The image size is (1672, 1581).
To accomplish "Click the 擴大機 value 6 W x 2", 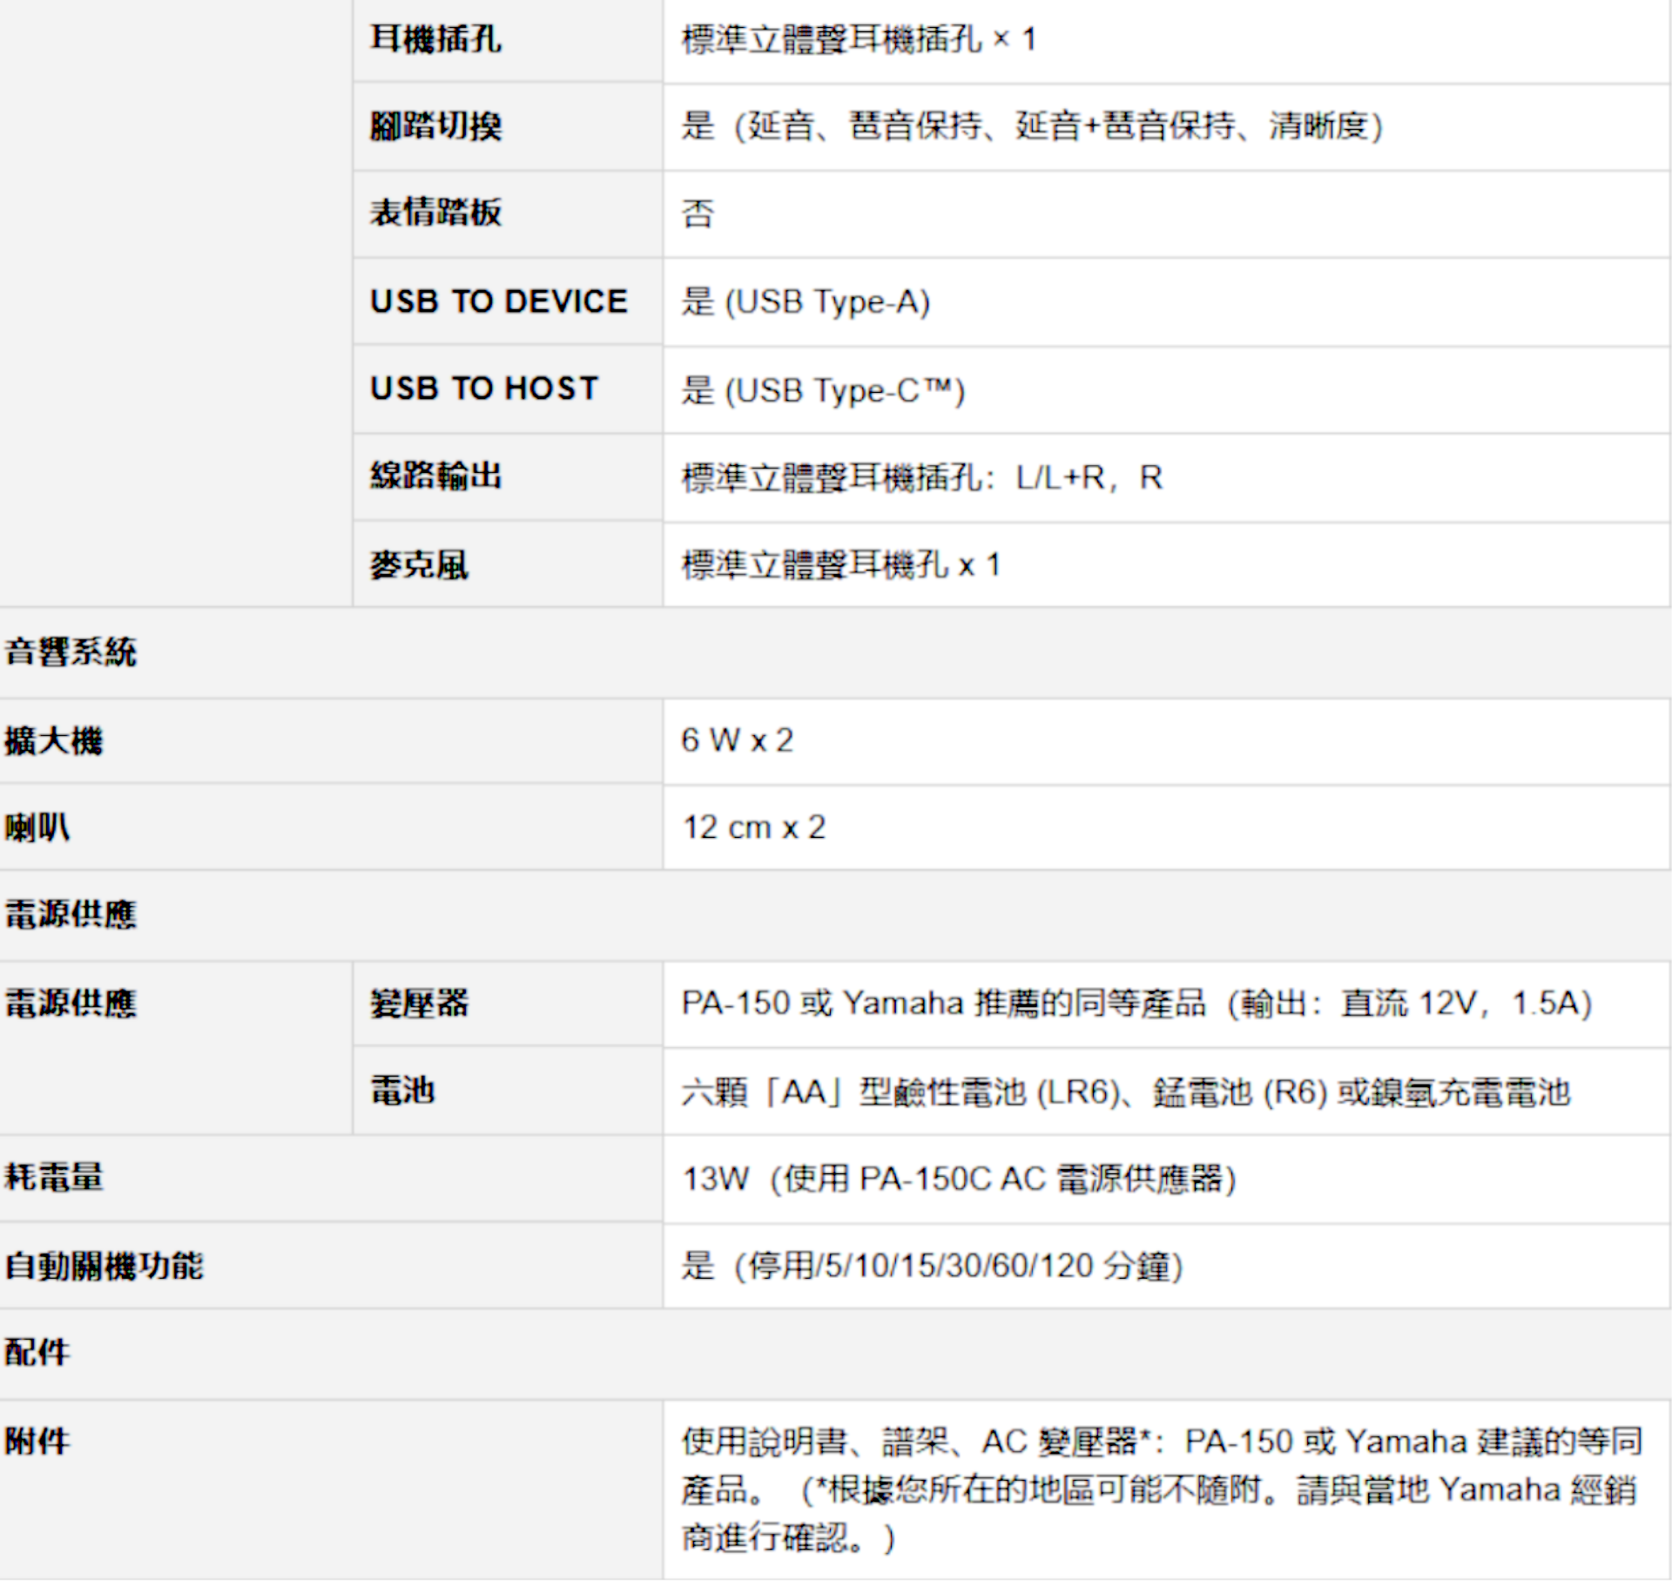I will pos(737,740).
